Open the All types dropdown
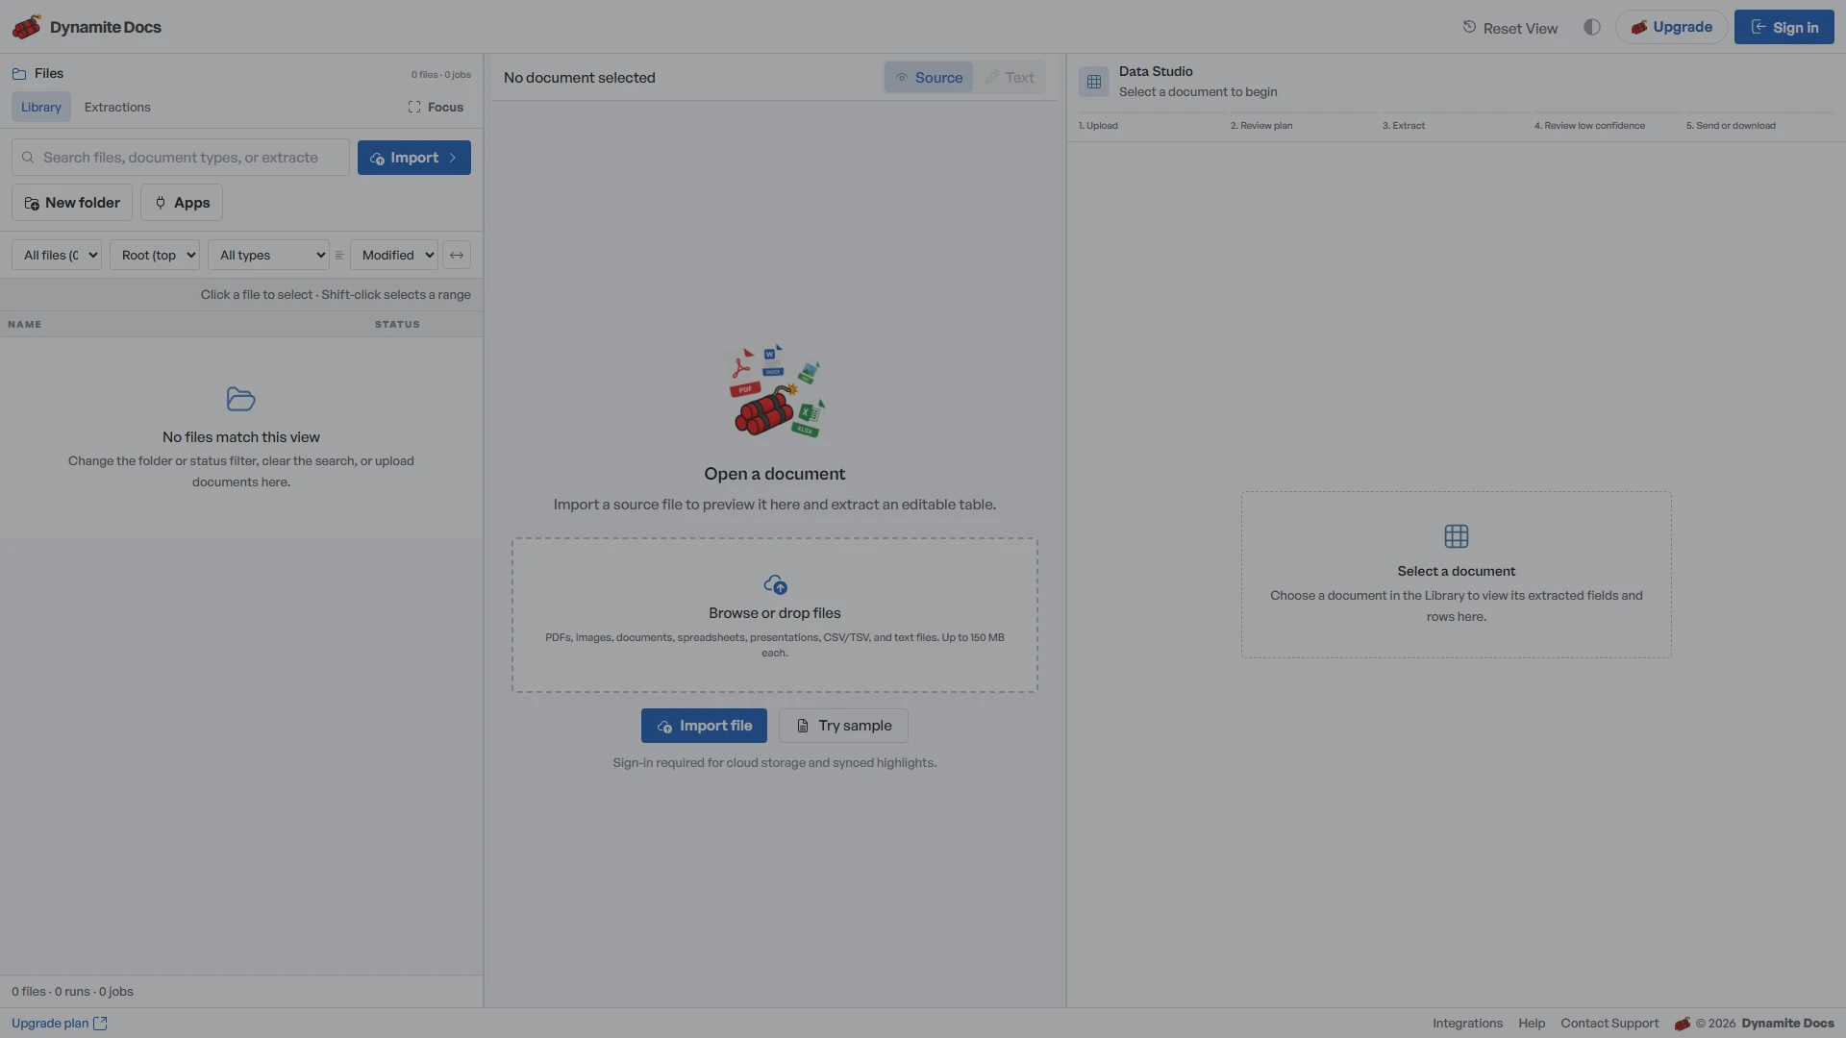 point(268,255)
